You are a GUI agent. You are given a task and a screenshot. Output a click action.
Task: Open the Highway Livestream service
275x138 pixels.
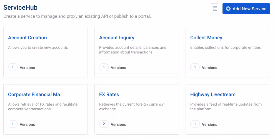pos(213,94)
